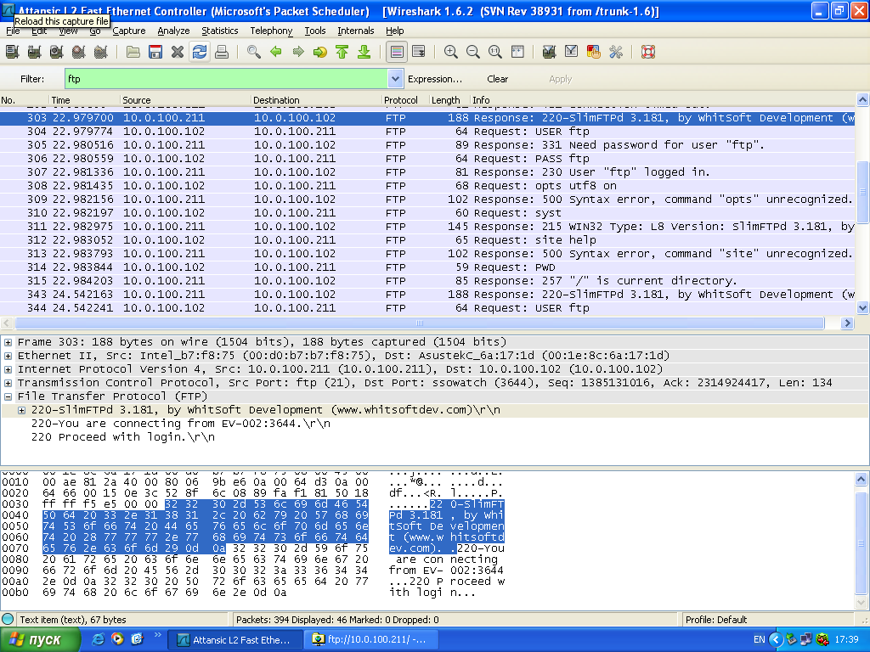
Task: Select packet 307 User "ftp" logged in
Action: pyautogui.click(x=427, y=172)
